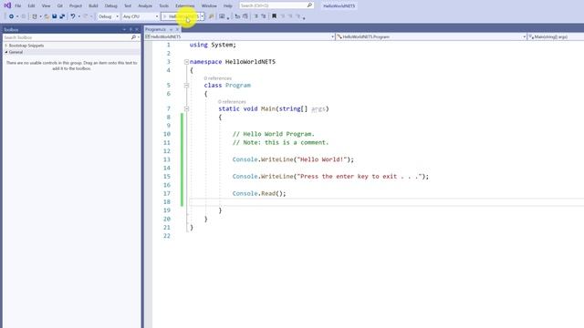Screen dimensions: 584x328
Task: Click the '// Hello World Program.' comment
Action: 274,134
